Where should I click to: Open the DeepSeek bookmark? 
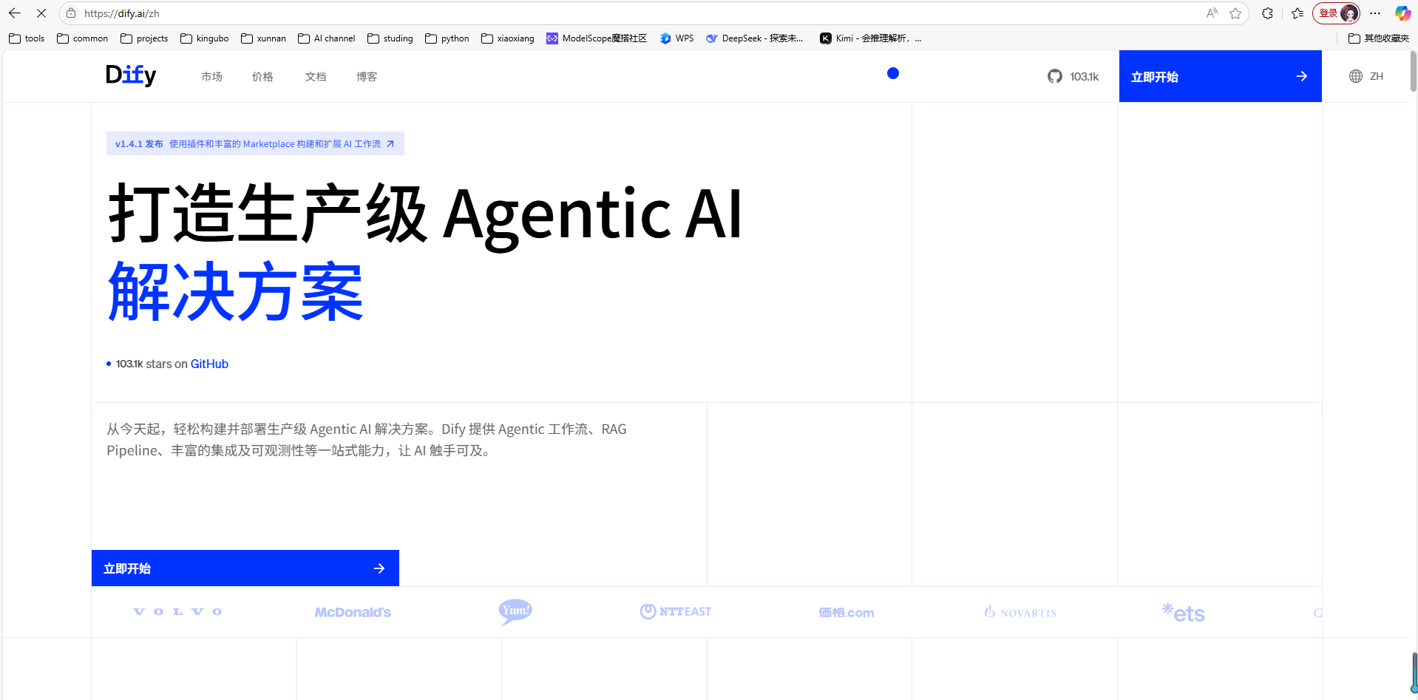754,38
